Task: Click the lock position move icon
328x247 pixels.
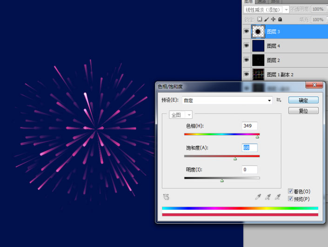Action: (273, 20)
